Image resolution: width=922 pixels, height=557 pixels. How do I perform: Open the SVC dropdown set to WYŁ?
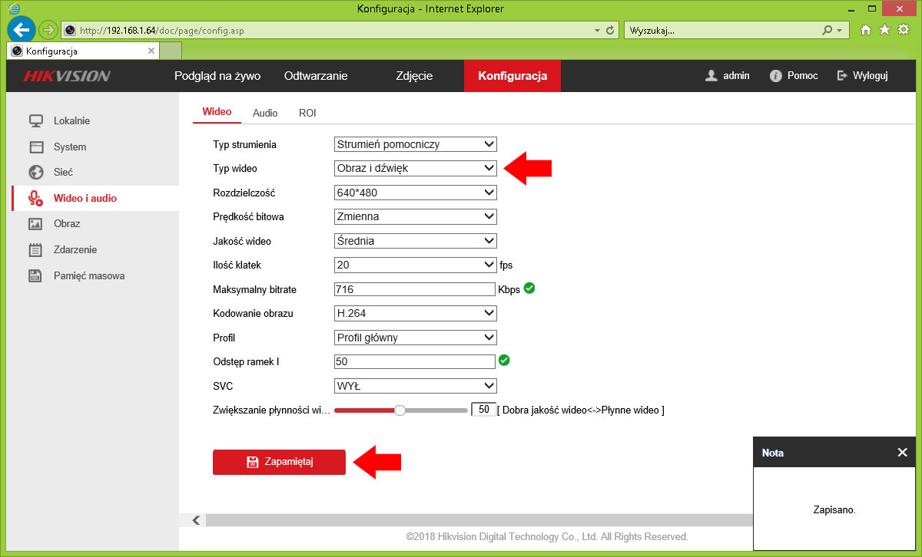[416, 385]
